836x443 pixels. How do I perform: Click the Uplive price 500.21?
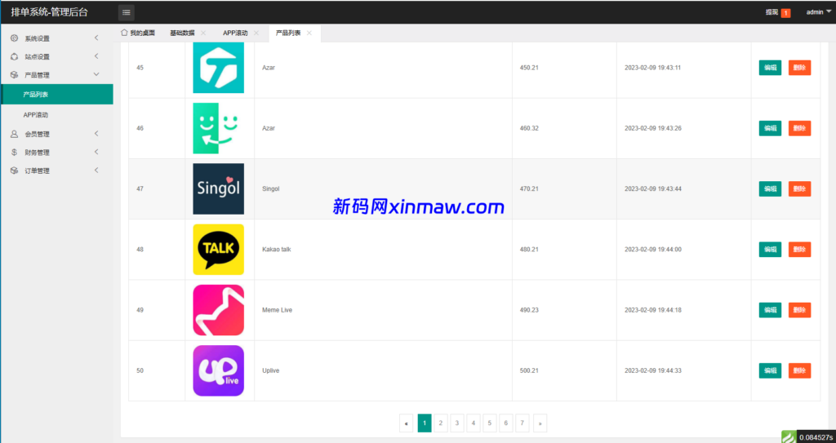pyautogui.click(x=529, y=370)
